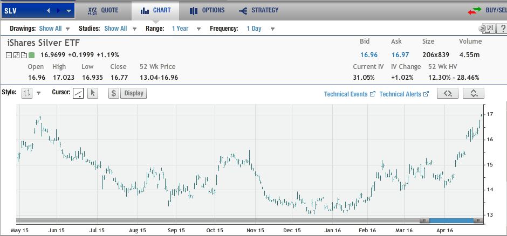Image resolution: width=507 pixels, height=236 pixels.
Task: Click the IV Change value +1.02%
Action: click(x=402, y=78)
